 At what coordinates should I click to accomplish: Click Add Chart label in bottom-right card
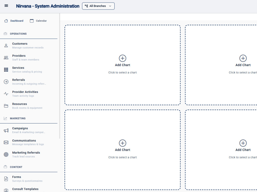243,150
